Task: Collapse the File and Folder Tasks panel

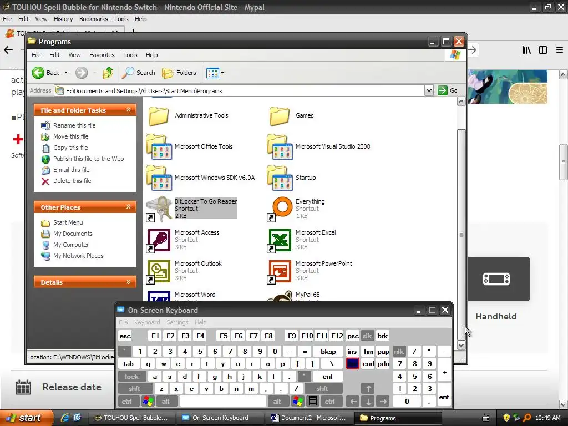Action: click(128, 110)
